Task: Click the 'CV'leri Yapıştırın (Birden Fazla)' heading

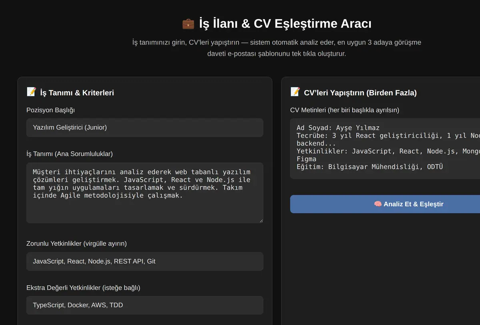Action: pos(360,93)
